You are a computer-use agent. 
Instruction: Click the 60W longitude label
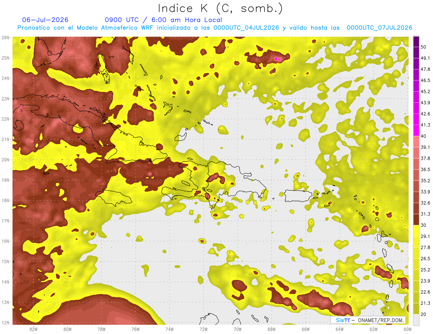click(x=407, y=329)
